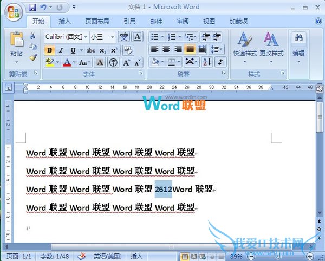The width and height of the screenshot is (325, 261).
Task: Apply the red font color
Action: [x=67, y=62]
